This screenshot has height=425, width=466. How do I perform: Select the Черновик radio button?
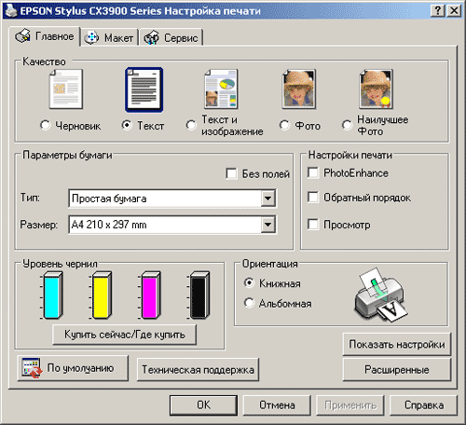coord(45,125)
